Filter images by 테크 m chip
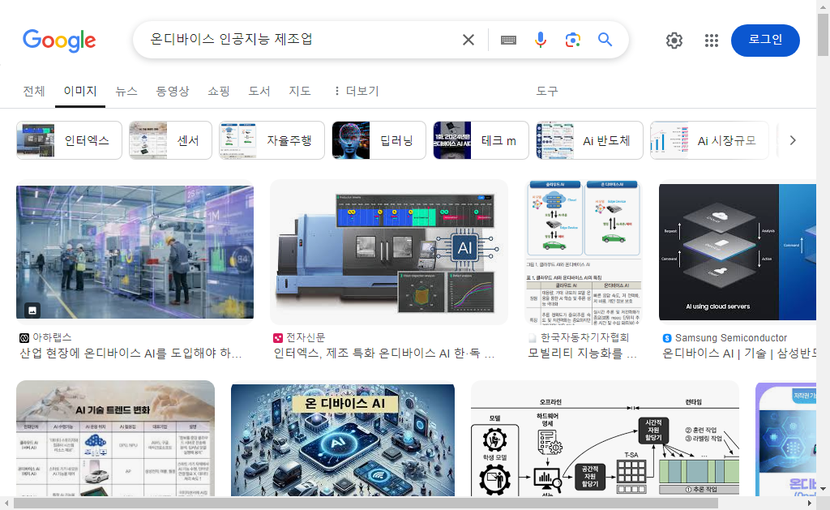The height and width of the screenshot is (510, 830). [481, 140]
